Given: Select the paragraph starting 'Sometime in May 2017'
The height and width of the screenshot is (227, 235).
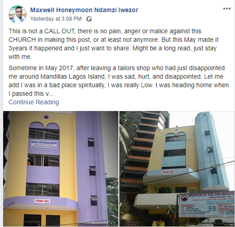Looking at the screenshot, I should coord(118,81).
